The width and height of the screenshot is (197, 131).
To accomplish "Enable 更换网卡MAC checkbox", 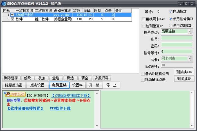I will (143, 19).
